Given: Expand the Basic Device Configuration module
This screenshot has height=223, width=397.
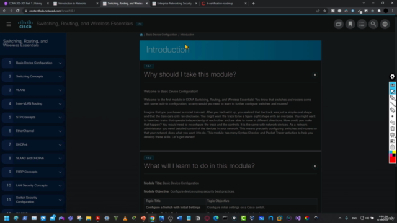Looking at the screenshot, I should click(60, 63).
